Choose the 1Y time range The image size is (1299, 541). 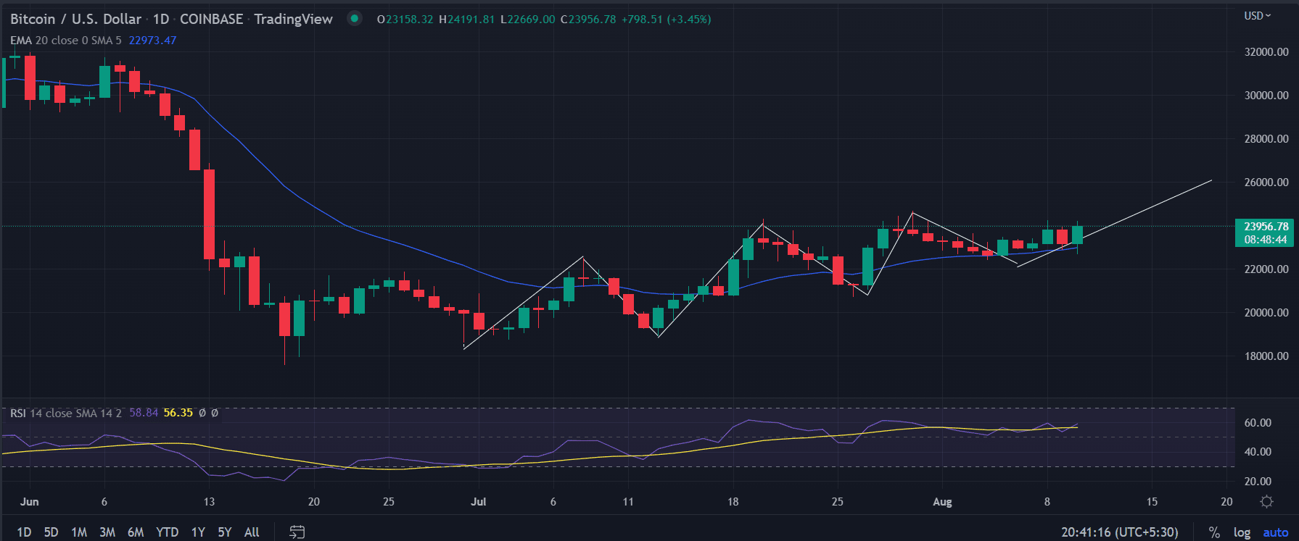coord(198,532)
